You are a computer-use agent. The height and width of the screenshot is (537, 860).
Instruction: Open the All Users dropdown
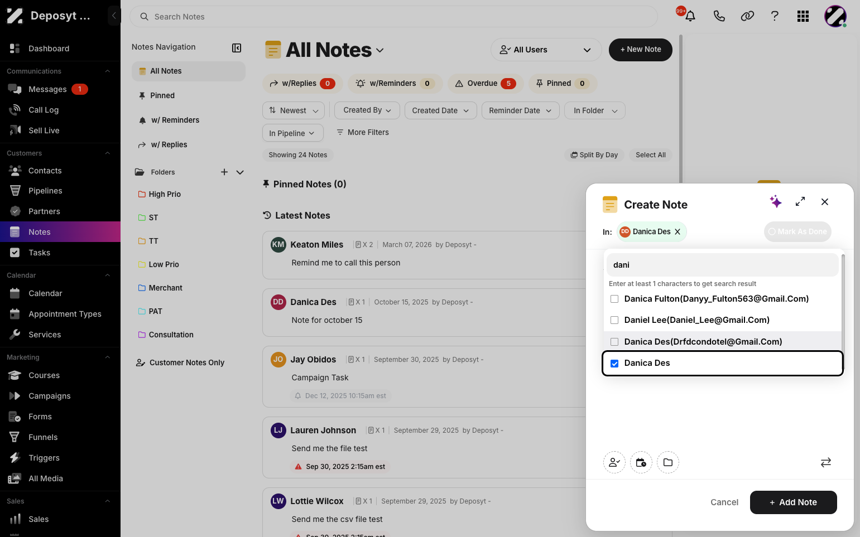(546, 50)
